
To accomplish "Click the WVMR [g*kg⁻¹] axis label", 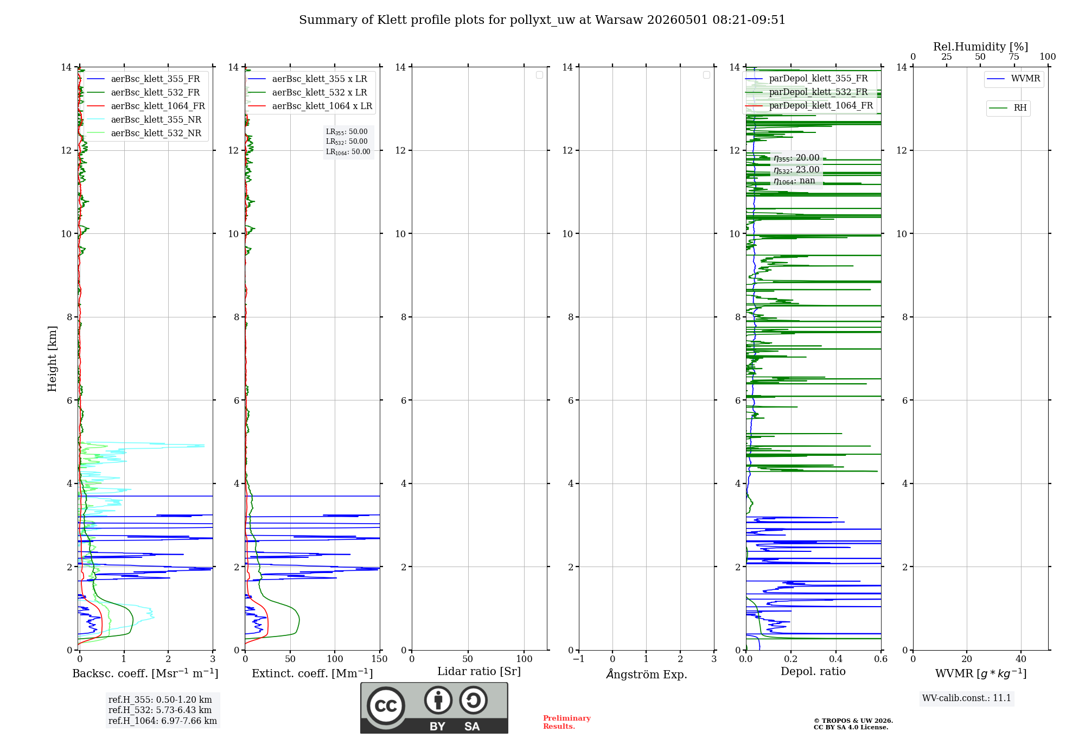I will [x=981, y=673].
